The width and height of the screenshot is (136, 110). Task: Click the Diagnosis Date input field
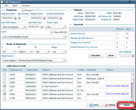(8, 18)
